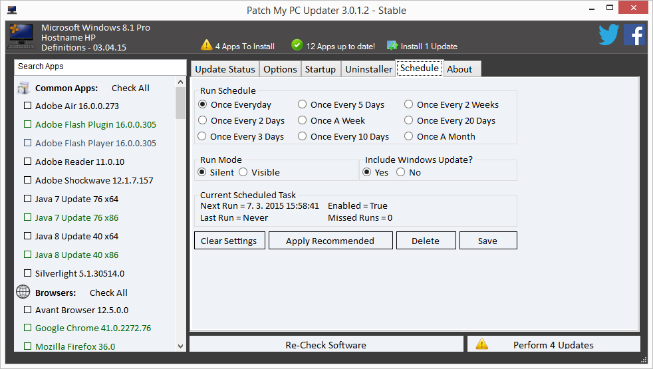Check Adobe Reader 11.0.10

coord(27,161)
